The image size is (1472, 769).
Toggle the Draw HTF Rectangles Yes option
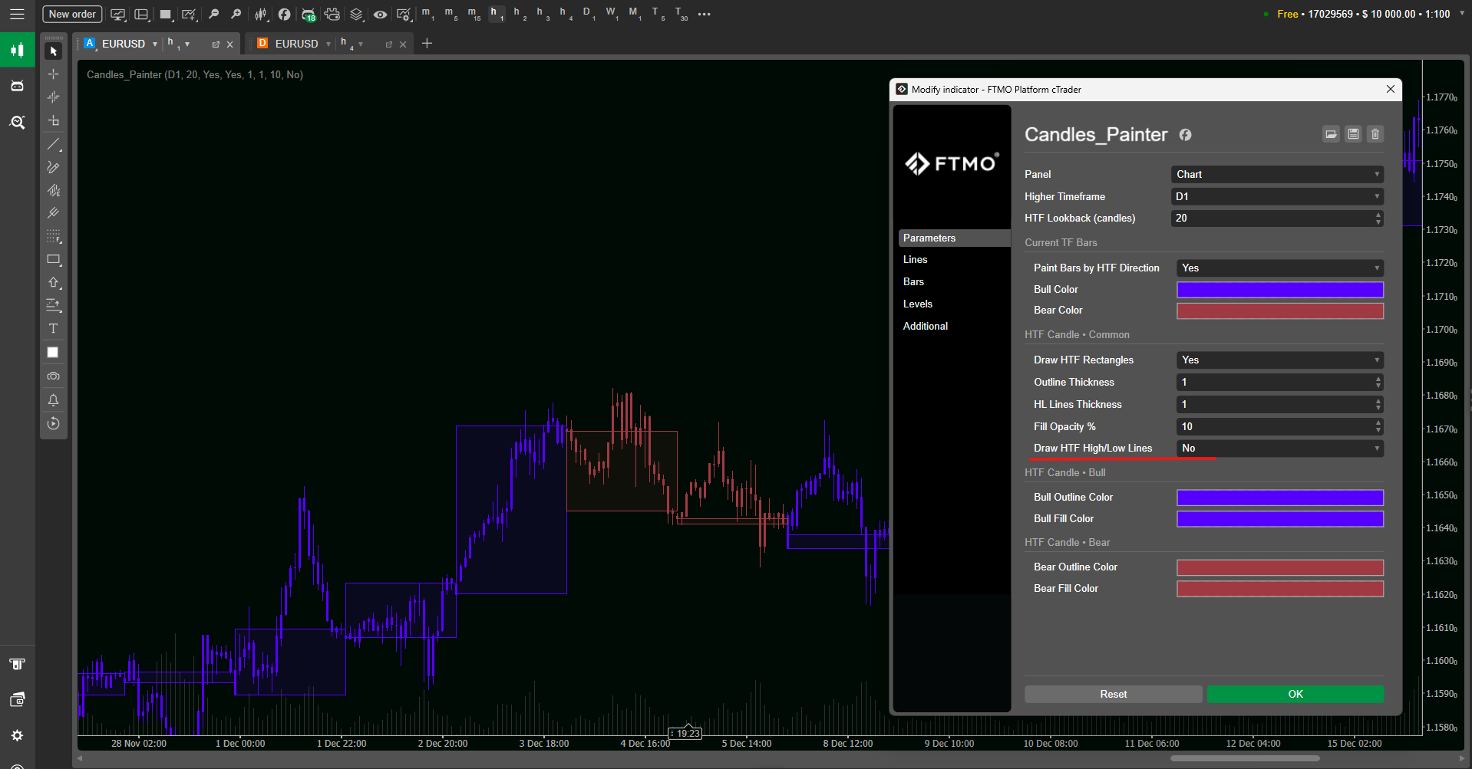(x=1279, y=360)
